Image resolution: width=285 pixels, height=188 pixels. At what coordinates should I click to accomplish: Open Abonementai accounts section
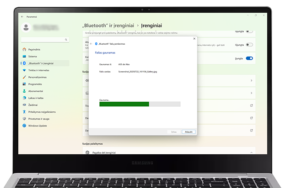[36, 91]
